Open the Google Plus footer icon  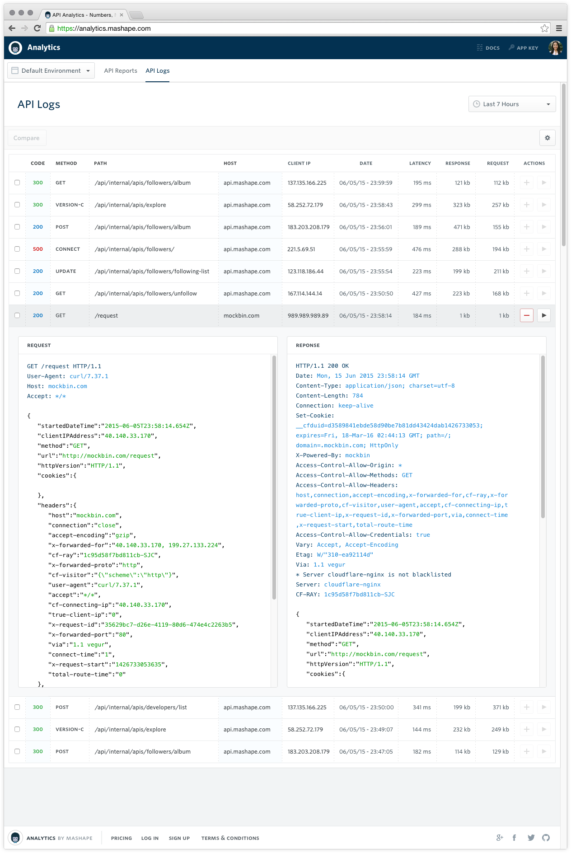tap(500, 838)
